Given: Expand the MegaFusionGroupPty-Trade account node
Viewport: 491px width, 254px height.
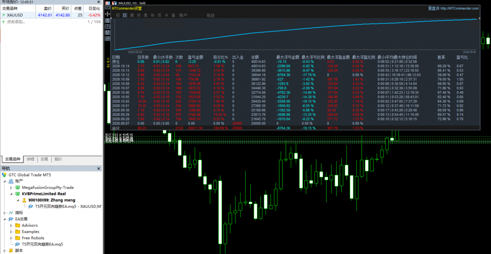Looking at the screenshot, I should (11, 188).
